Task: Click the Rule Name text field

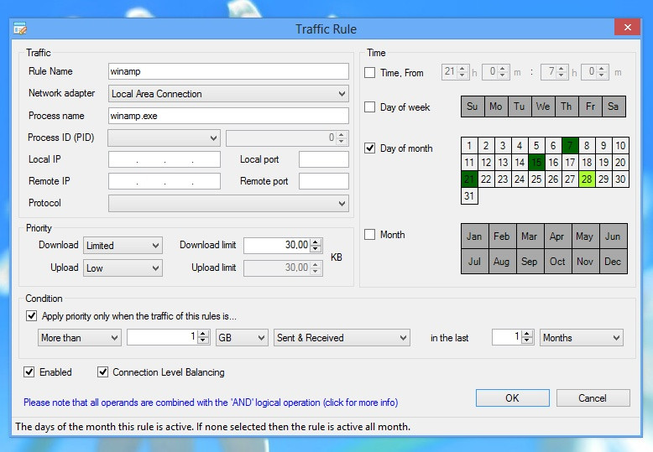Action: click(x=228, y=71)
